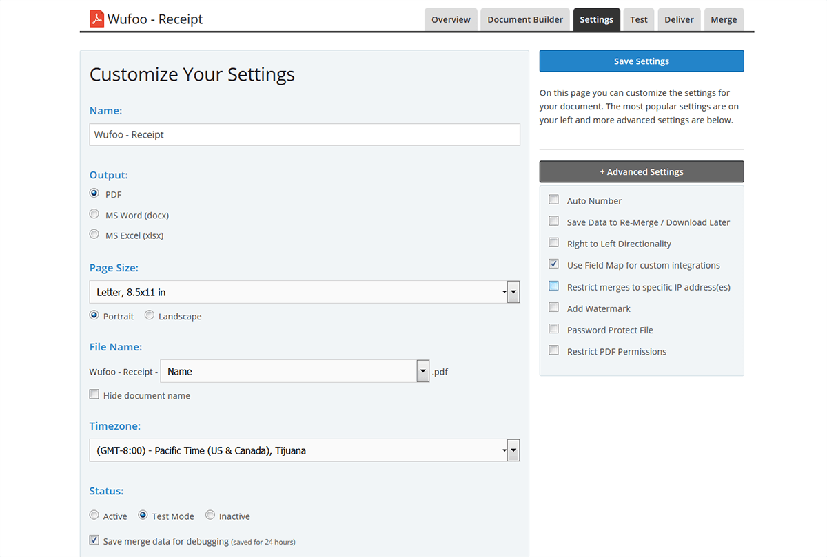The width and height of the screenshot is (827, 557).
Task: Click the PDF logo icon beside Wufoo - Receipt
Action: (96, 19)
